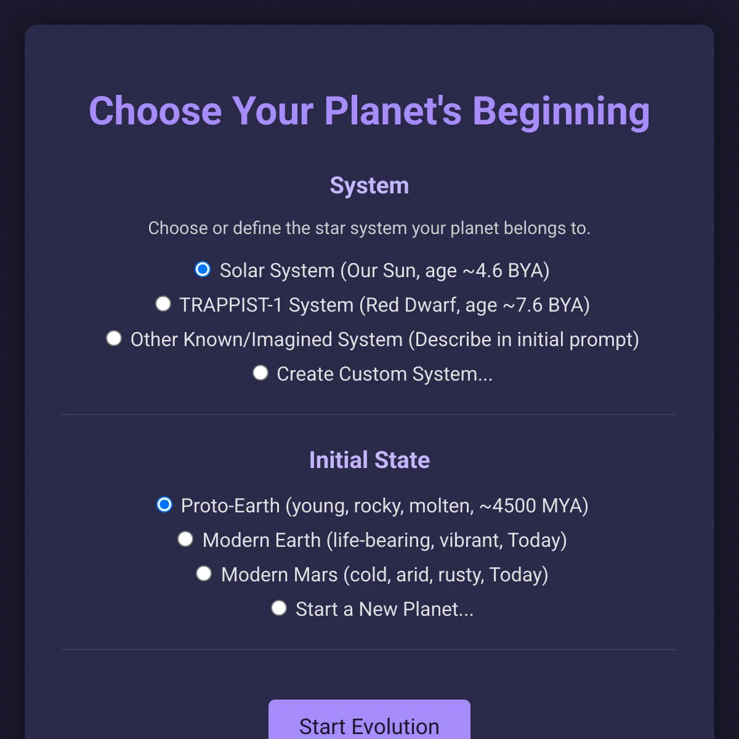Select the Proto-Earth initial state

click(x=164, y=504)
